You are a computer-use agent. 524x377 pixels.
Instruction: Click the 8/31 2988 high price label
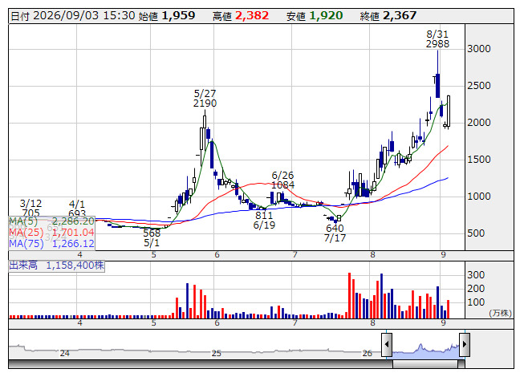tap(437, 39)
